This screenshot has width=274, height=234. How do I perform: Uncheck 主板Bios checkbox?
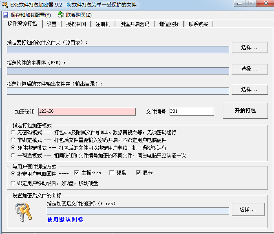point(77,173)
